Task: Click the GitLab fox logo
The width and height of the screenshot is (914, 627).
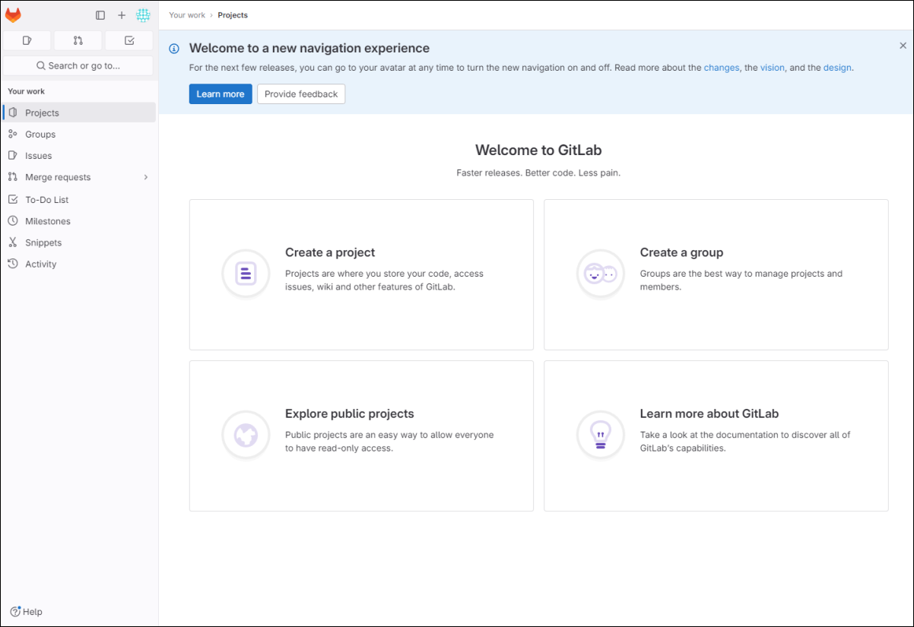Action: (14, 15)
